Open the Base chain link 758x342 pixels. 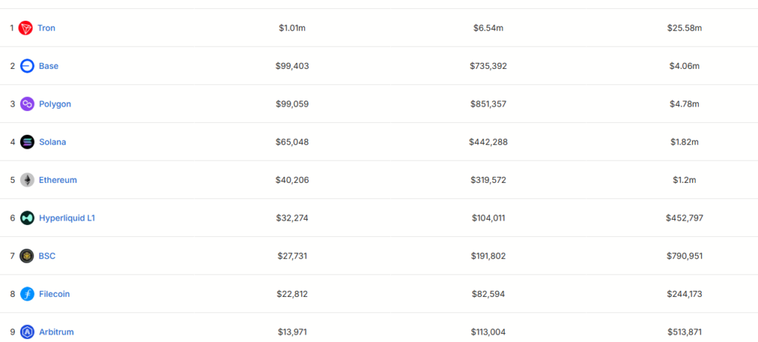pyautogui.click(x=49, y=66)
